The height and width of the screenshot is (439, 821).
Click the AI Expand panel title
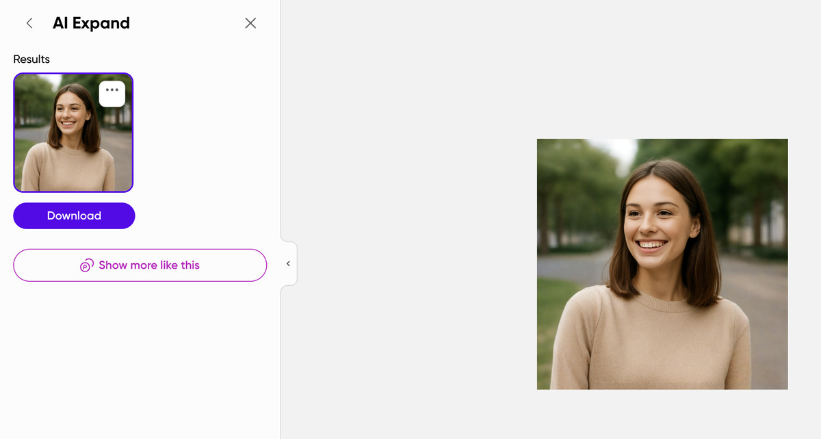tap(91, 23)
